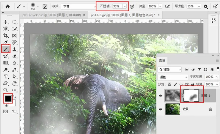Viewport: 220px width, 134px height.
Task: Filter layers by shape layers
Action: [x=205, y=69]
